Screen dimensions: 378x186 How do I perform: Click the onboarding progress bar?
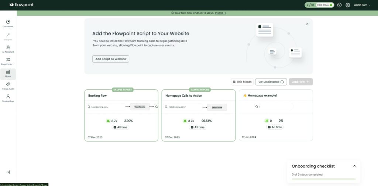(323, 179)
